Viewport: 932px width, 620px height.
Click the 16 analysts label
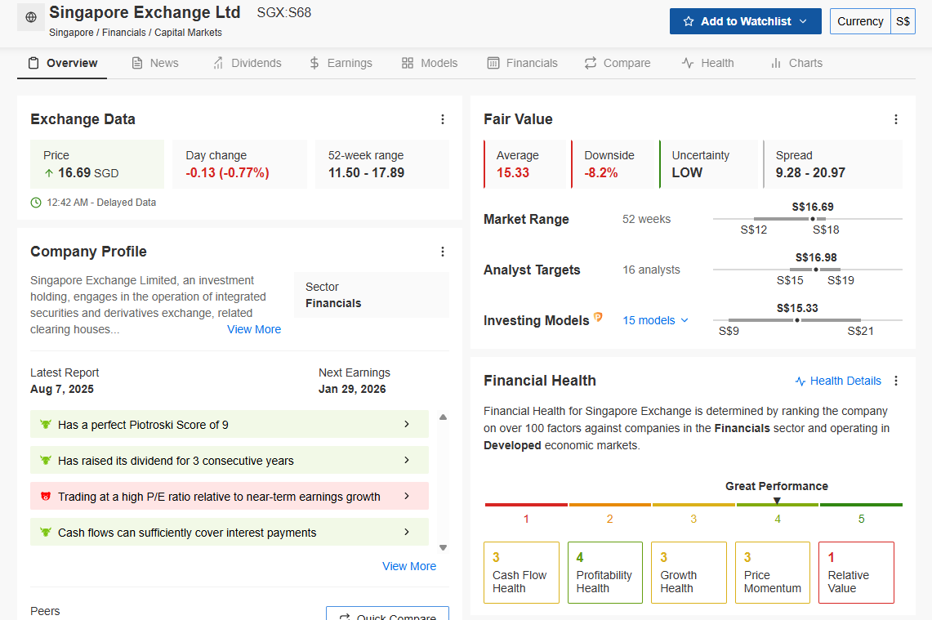652,270
